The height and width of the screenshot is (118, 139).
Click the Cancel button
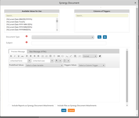click(x=71, y=110)
